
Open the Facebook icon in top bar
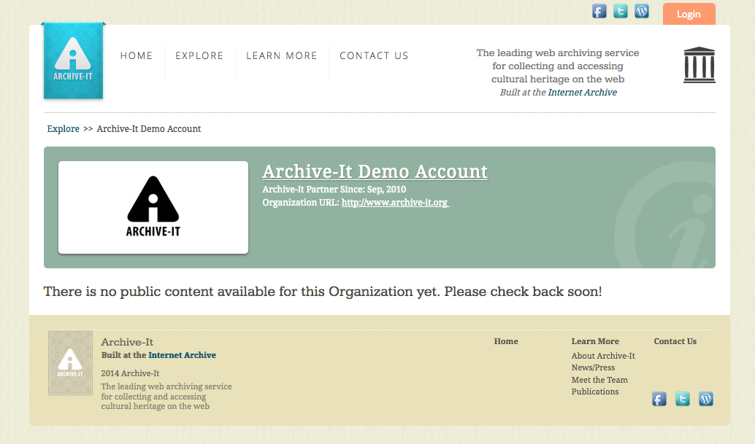[599, 11]
